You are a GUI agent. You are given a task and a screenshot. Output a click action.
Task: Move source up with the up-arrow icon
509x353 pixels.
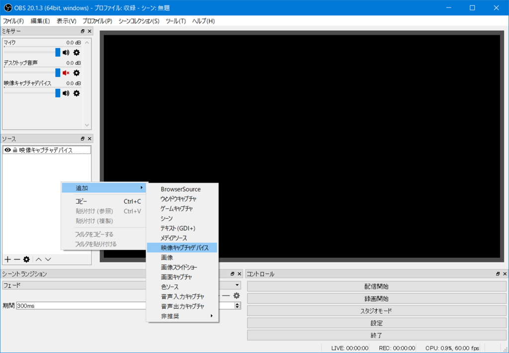click(x=38, y=259)
